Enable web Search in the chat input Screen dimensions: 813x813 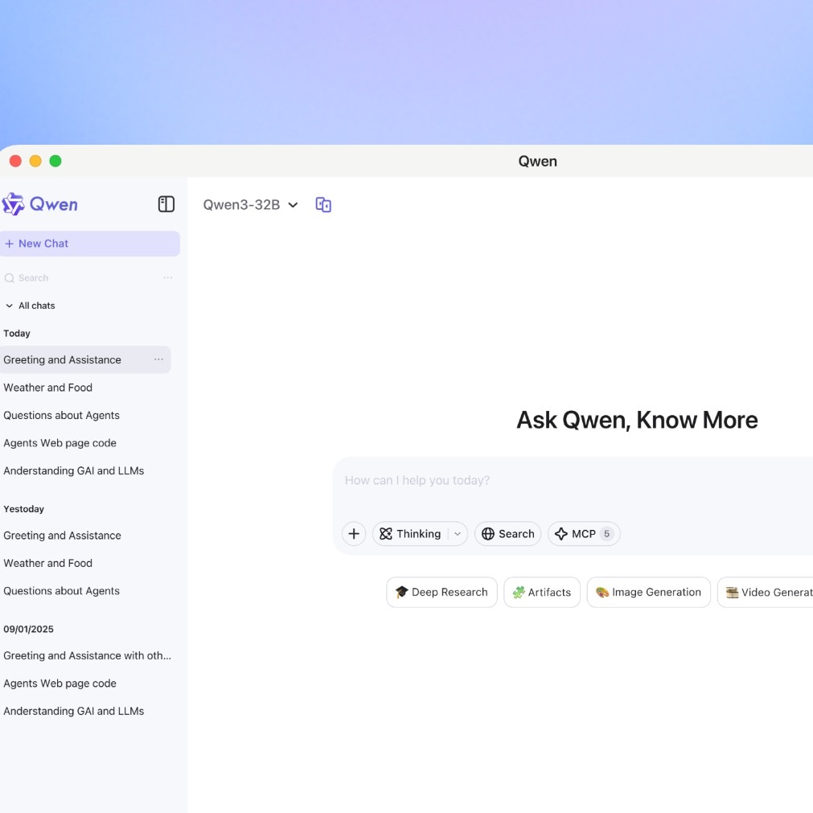(507, 533)
